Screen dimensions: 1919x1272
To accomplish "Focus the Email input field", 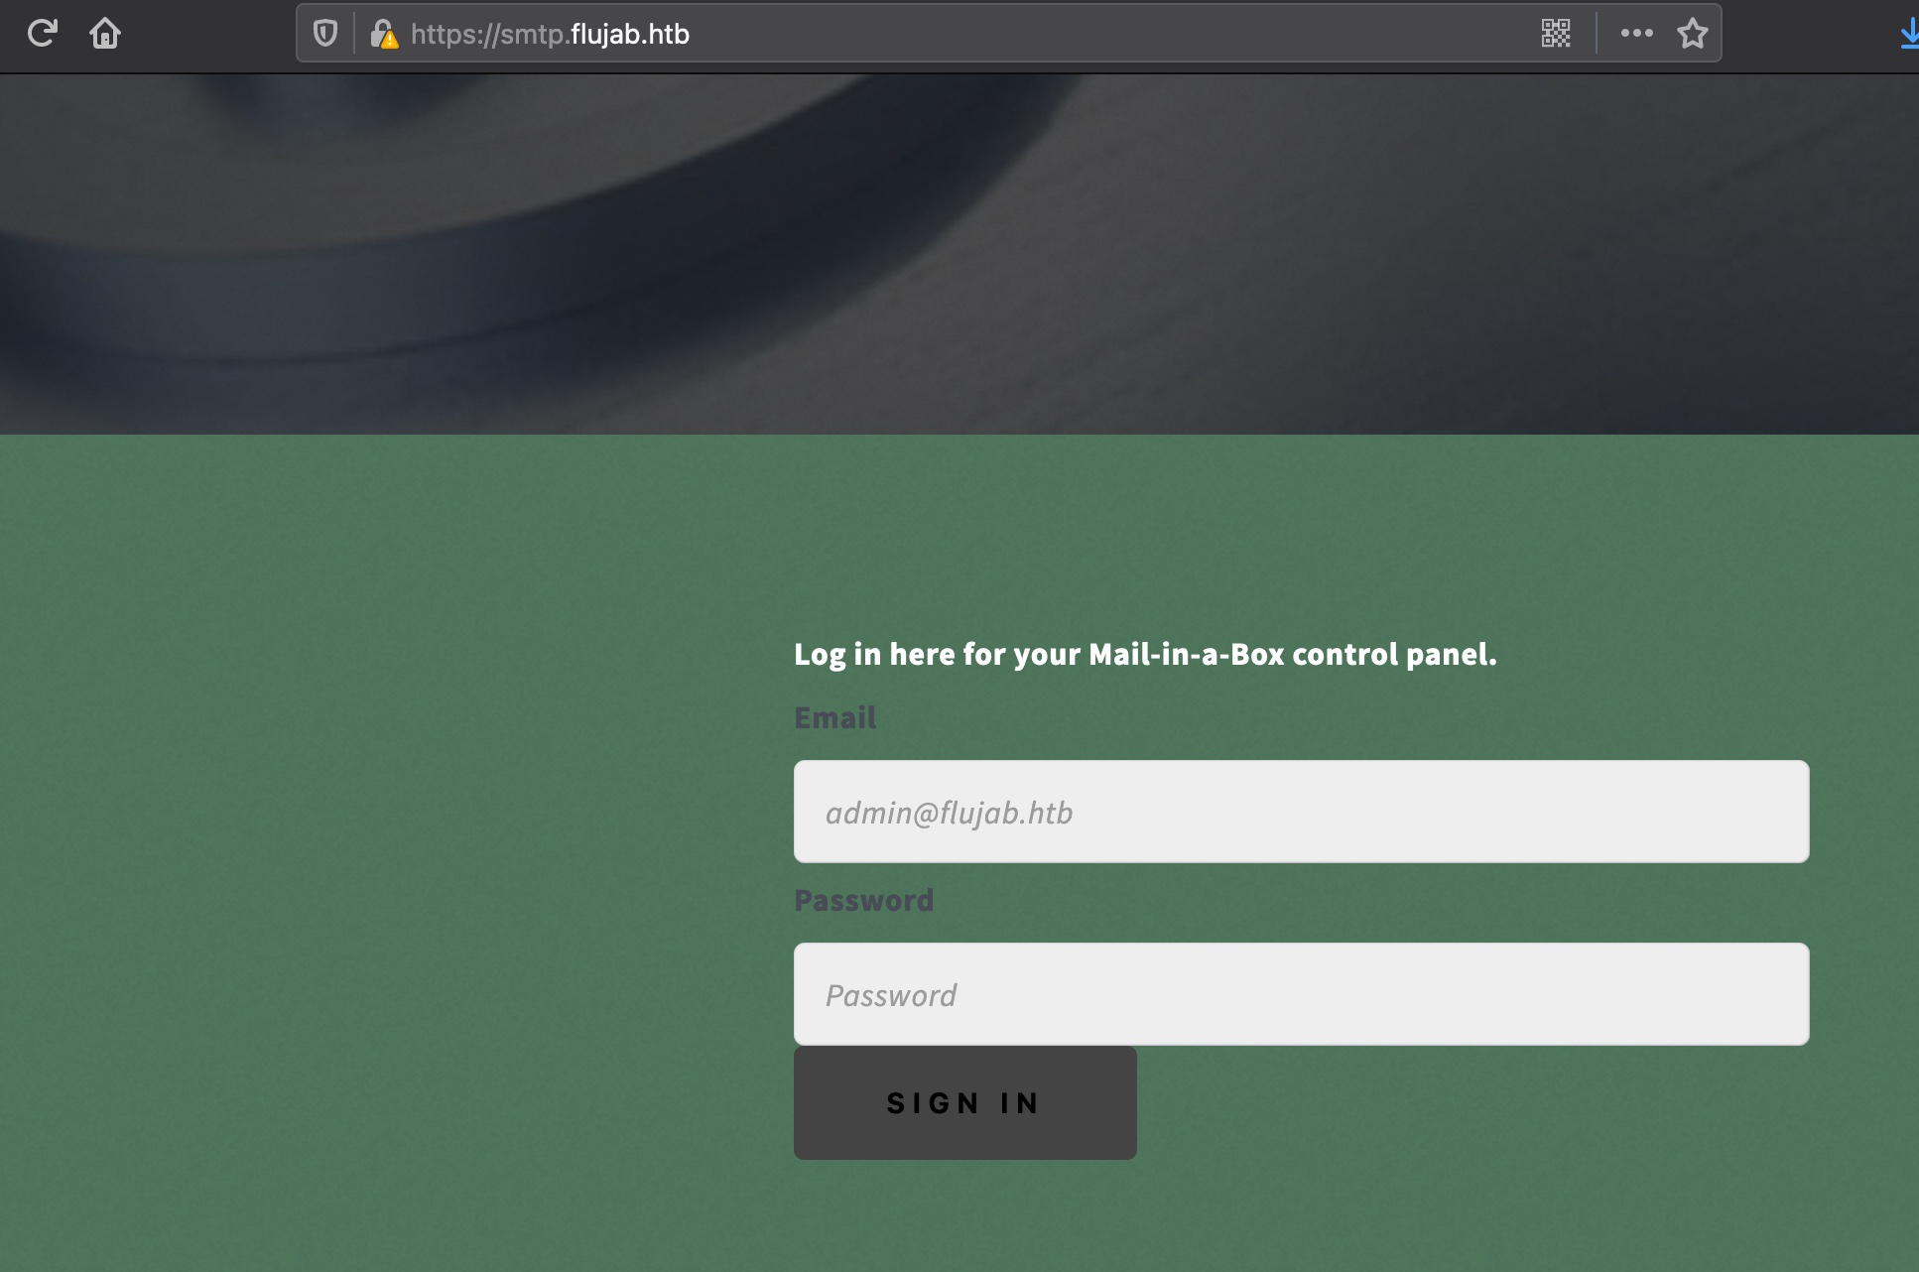I will tap(1301, 812).
